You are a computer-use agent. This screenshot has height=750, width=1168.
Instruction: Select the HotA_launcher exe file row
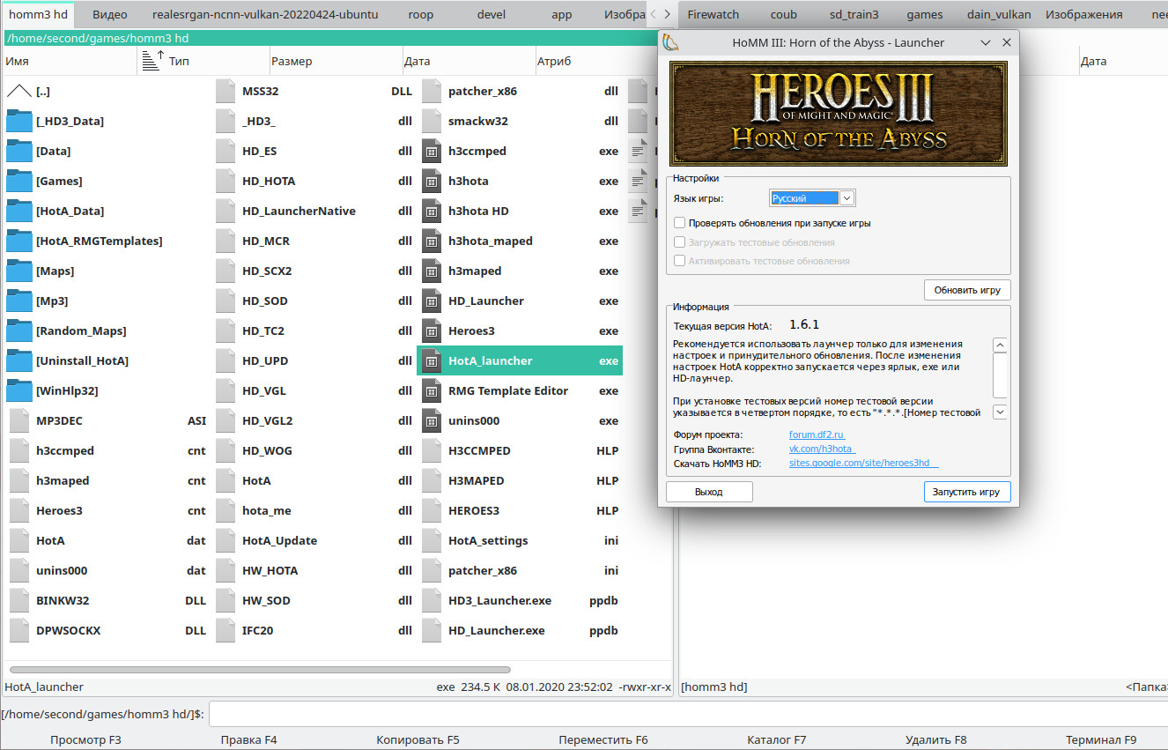pyautogui.click(x=520, y=360)
